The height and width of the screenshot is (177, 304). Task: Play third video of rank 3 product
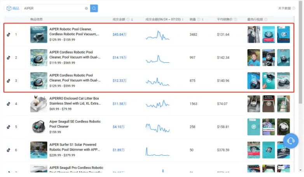click(x=283, y=81)
